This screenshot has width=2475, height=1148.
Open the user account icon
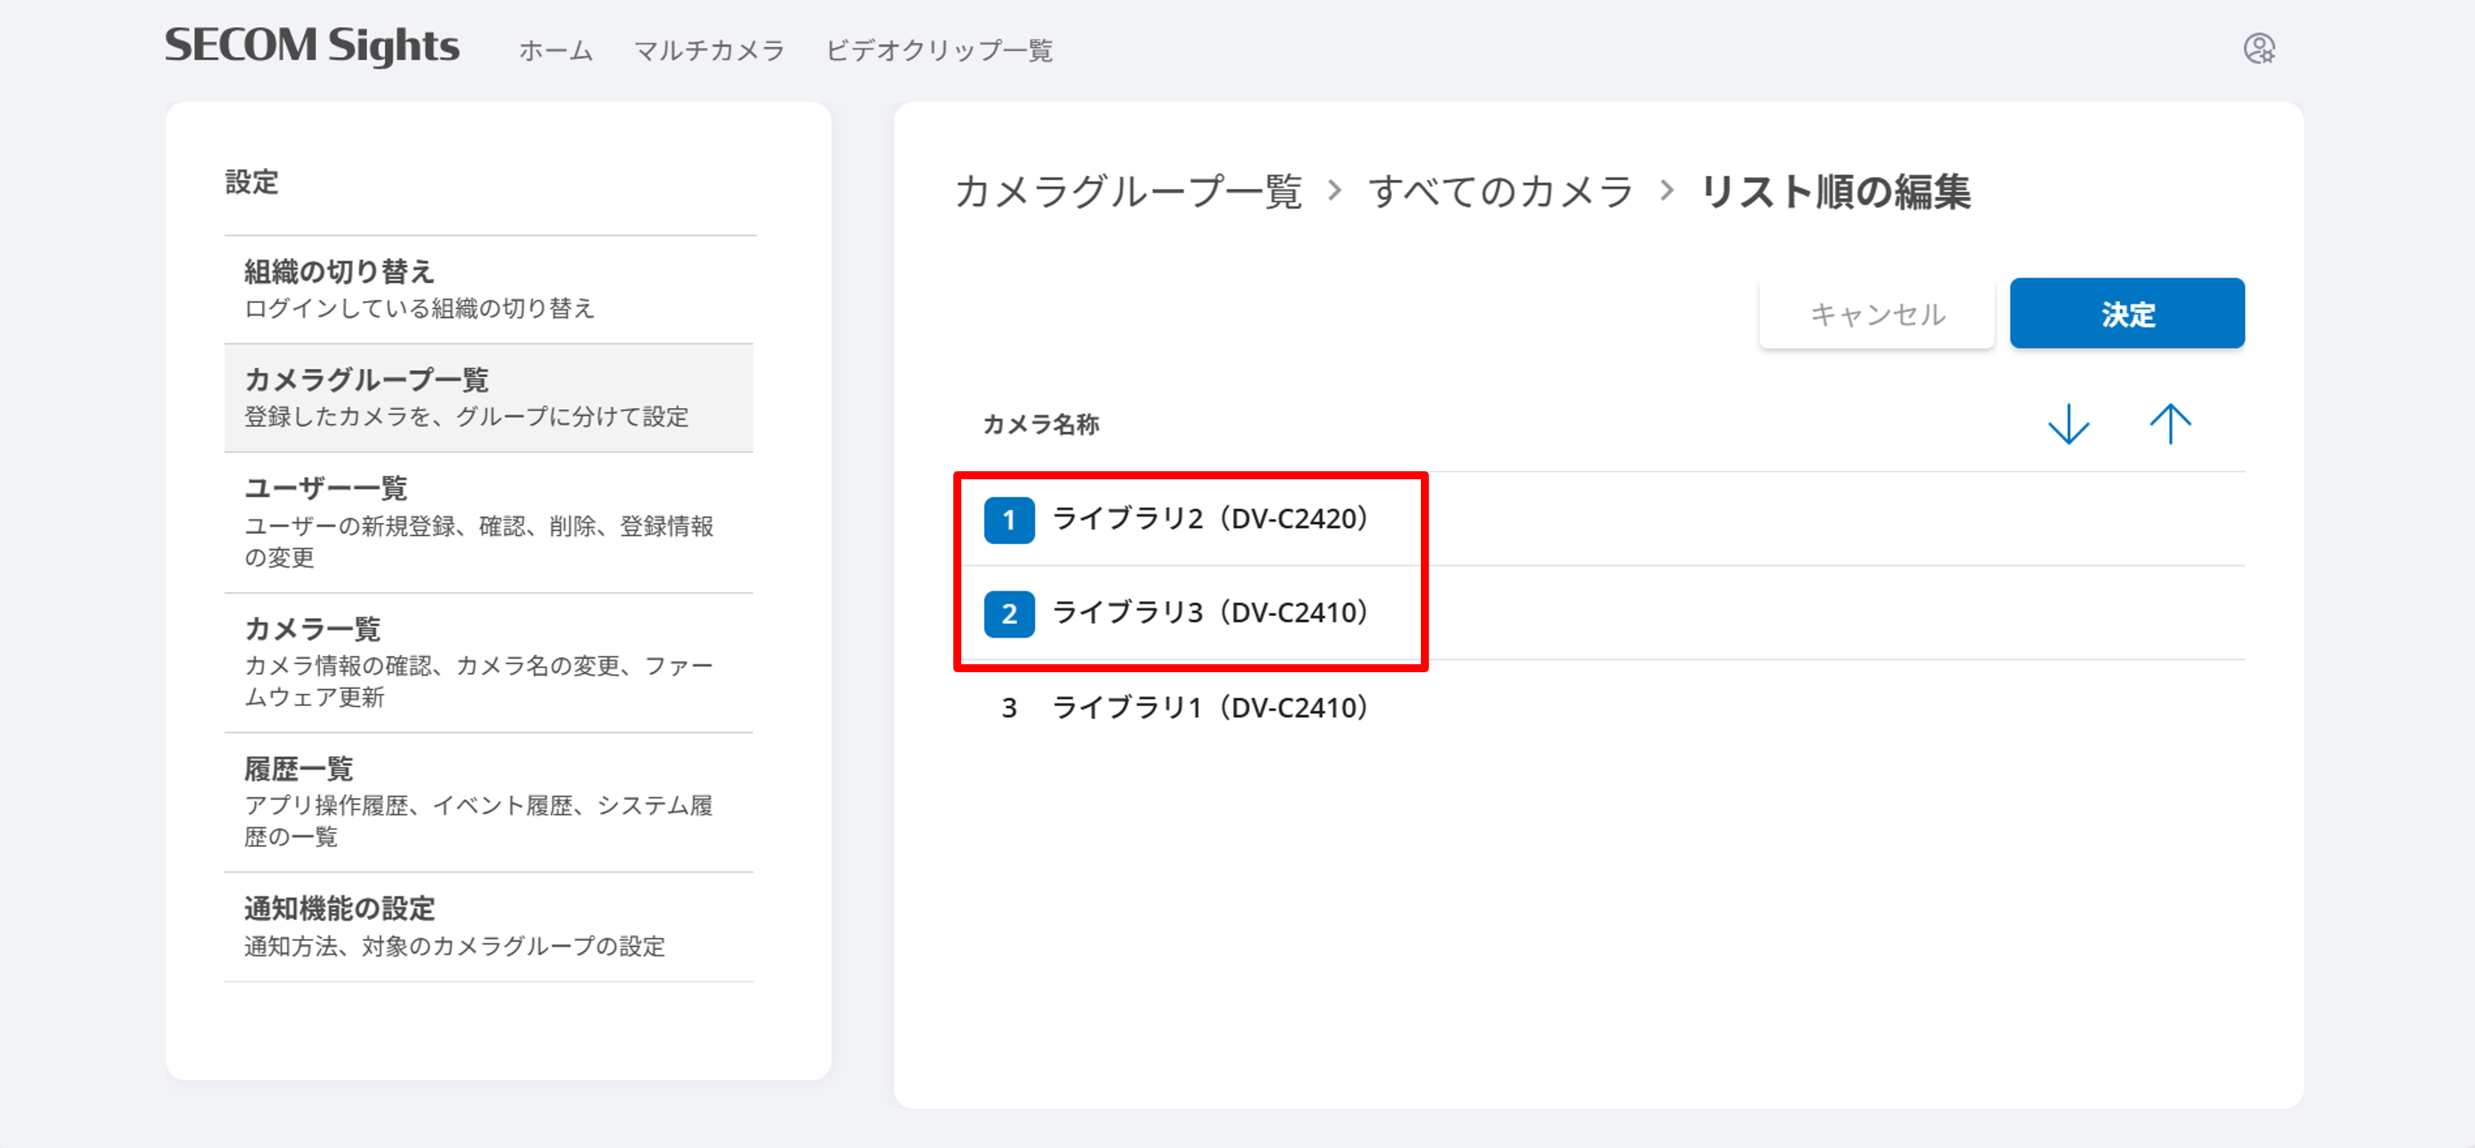tap(2259, 48)
